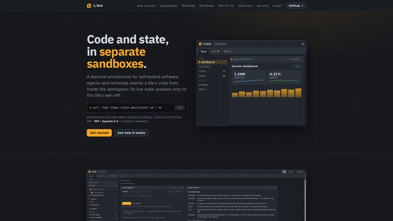Click the MIT / Apache-2.0 license text
Image resolution: width=393 pixels, height=221 pixels.
point(106,121)
